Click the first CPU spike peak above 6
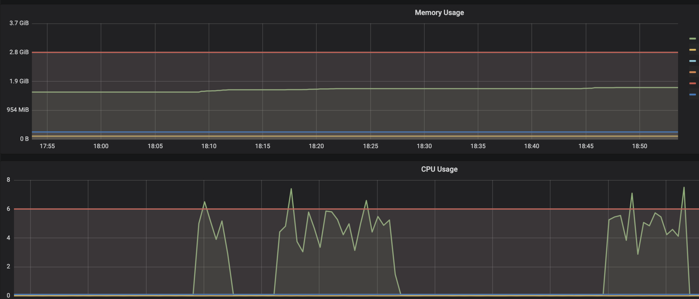 [x=204, y=202]
